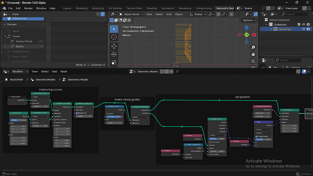Click the green Y axis gizmo
This screenshot has height=176, width=313.
click(247, 35)
